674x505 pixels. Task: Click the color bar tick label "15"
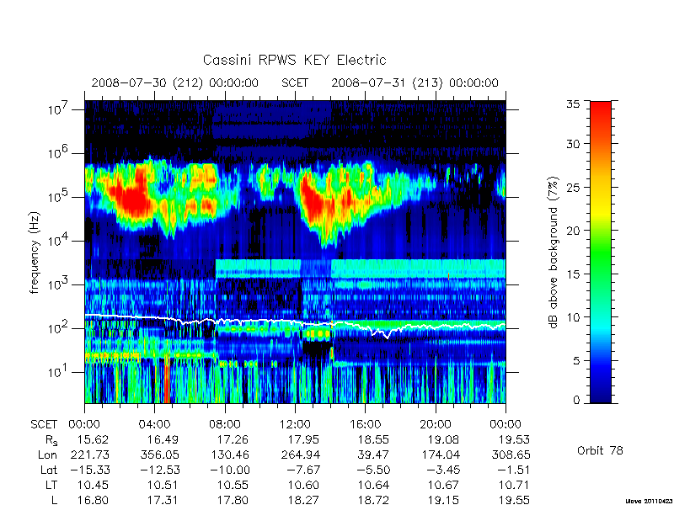pyautogui.click(x=573, y=274)
